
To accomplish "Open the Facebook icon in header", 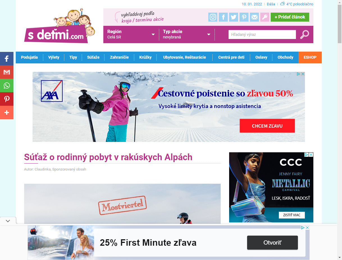I will [x=223, y=17].
